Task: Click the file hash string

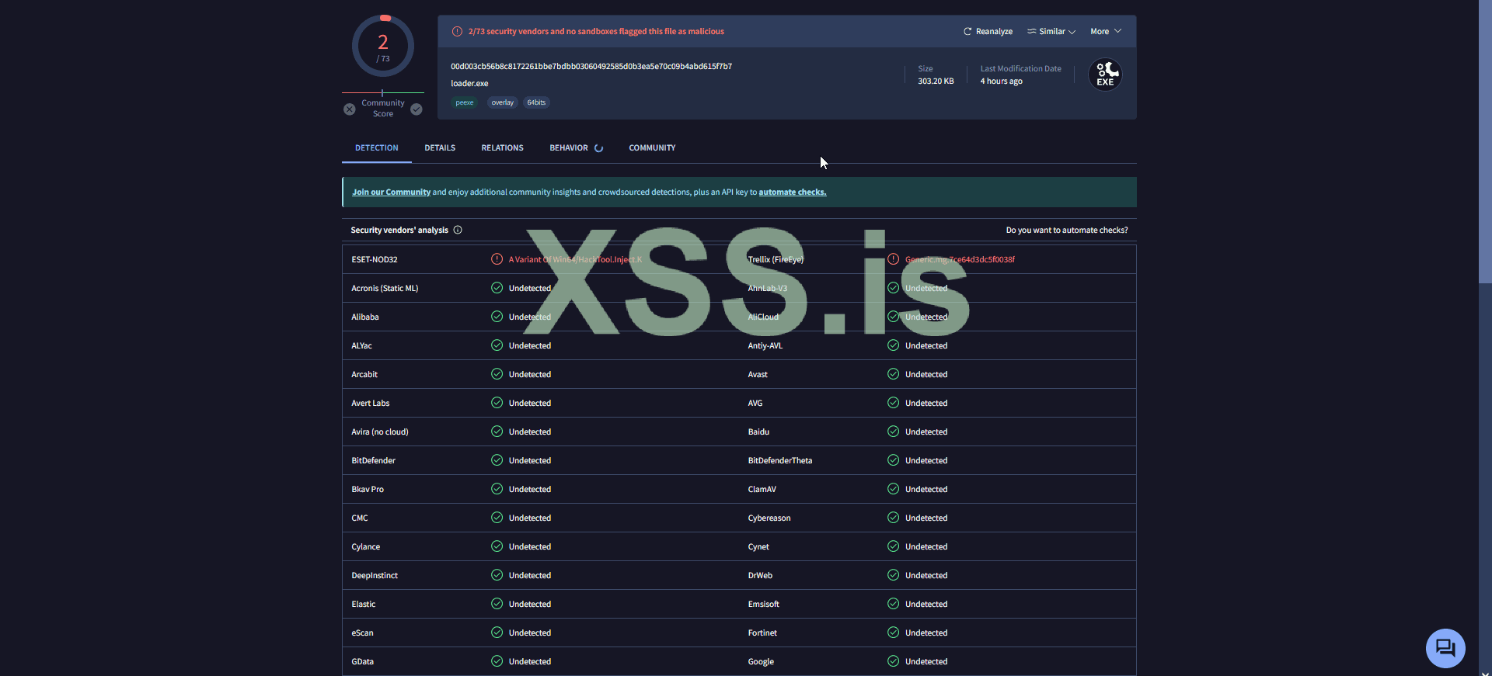Action: (x=591, y=67)
